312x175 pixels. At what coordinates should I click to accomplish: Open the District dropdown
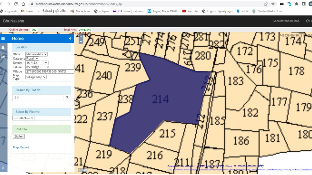pyautogui.click(x=37, y=63)
